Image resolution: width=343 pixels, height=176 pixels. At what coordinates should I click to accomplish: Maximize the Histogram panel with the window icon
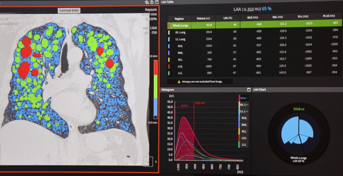pos(249,90)
